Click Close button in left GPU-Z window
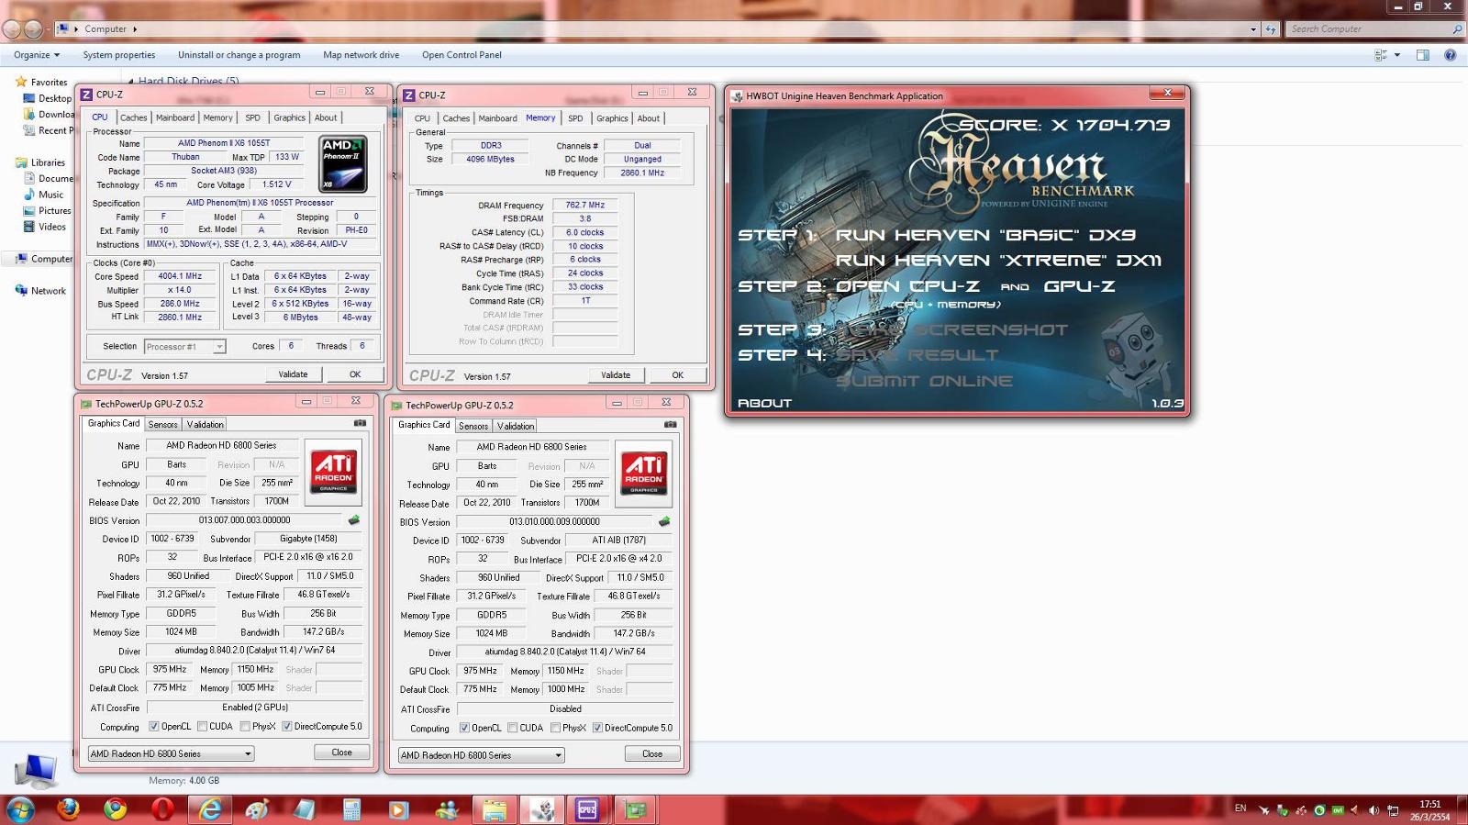This screenshot has width=1468, height=825. pyautogui.click(x=342, y=753)
